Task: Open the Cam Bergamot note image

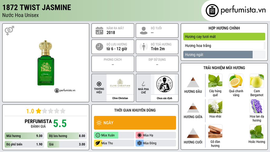Action: tap(257, 81)
